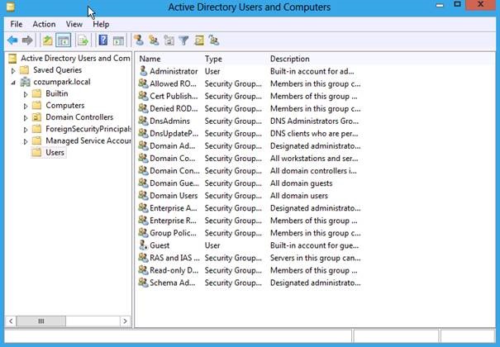Click the DnsAdmins group icon
This screenshot has width=500, height=347.
coord(143,121)
